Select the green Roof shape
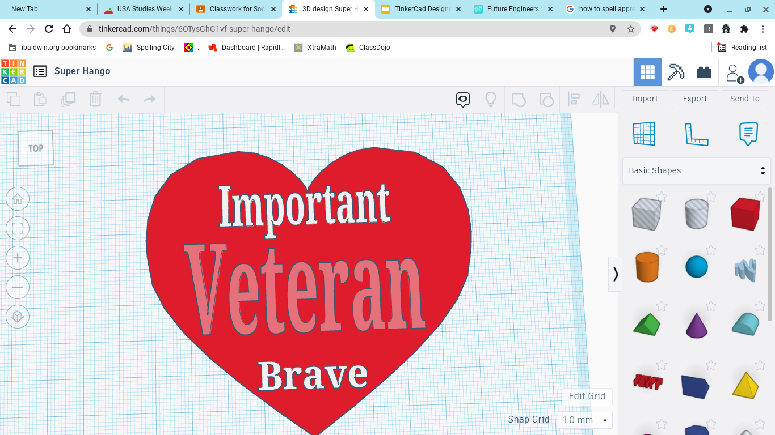Image resolution: width=775 pixels, height=435 pixels. coord(647,325)
